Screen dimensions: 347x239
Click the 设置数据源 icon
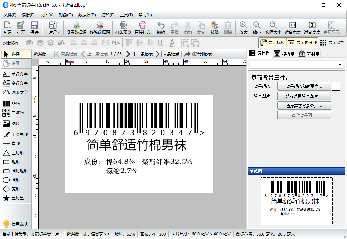[x=76, y=28]
